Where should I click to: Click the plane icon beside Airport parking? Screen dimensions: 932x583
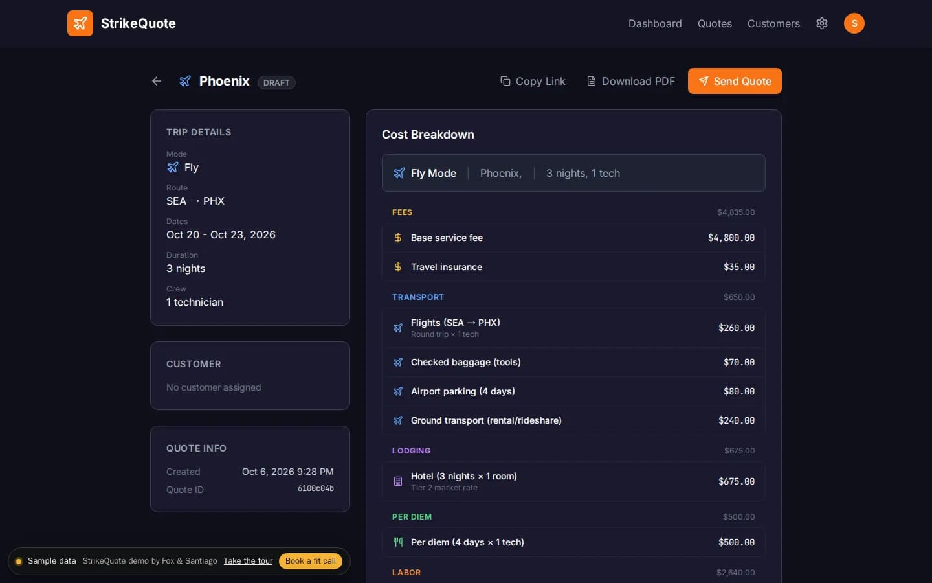coord(398,391)
